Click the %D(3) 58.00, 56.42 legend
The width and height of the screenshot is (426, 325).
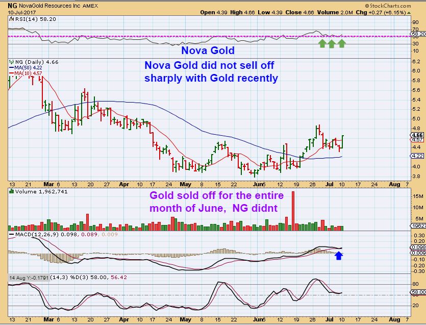coord(98,278)
